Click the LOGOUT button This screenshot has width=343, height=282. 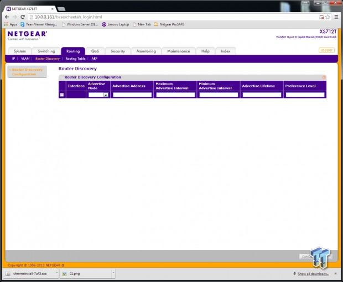pos(326,50)
